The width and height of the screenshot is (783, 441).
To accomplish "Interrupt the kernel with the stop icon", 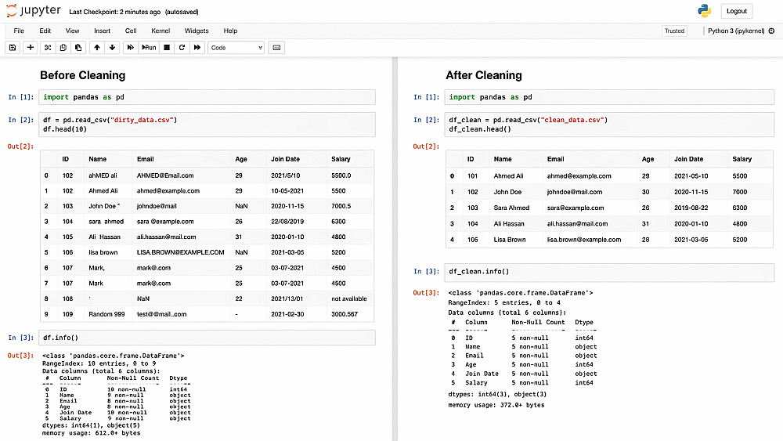I will coord(167,48).
